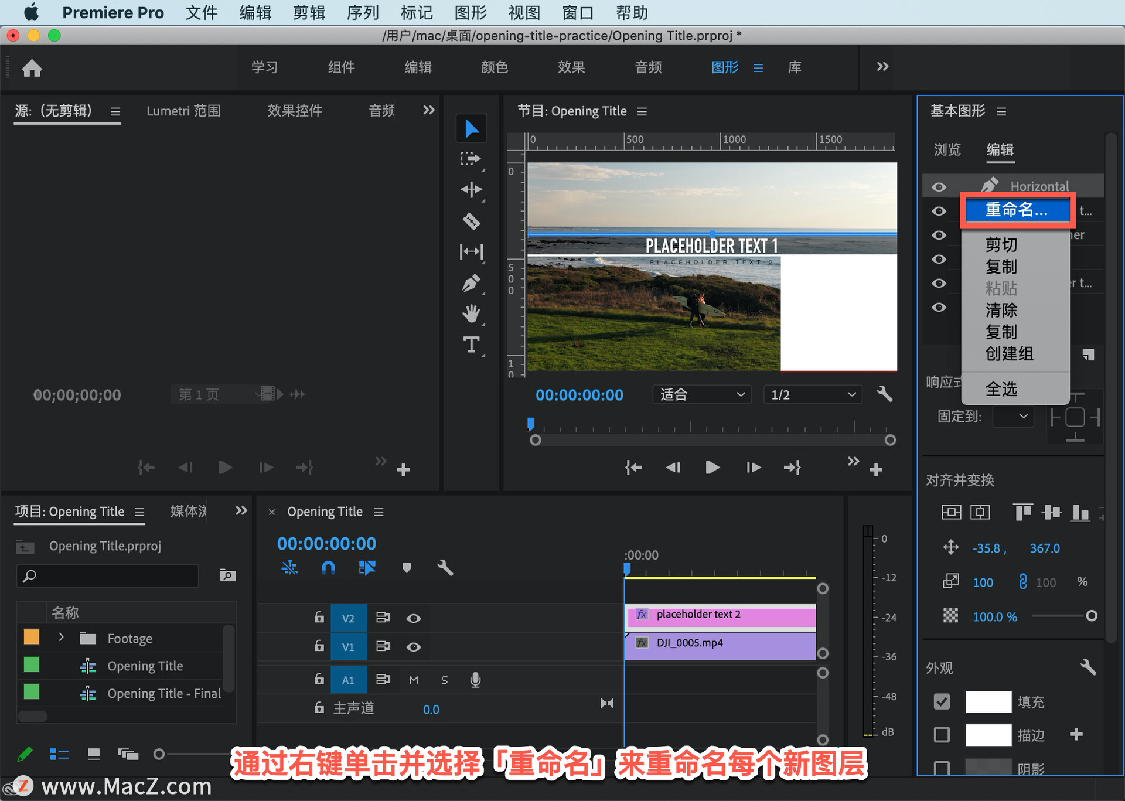Image resolution: width=1125 pixels, height=801 pixels.
Task: Play the program monitor video
Action: click(712, 467)
